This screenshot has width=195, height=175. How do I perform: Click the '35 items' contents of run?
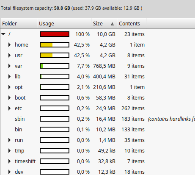pyautogui.click(x=135, y=140)
